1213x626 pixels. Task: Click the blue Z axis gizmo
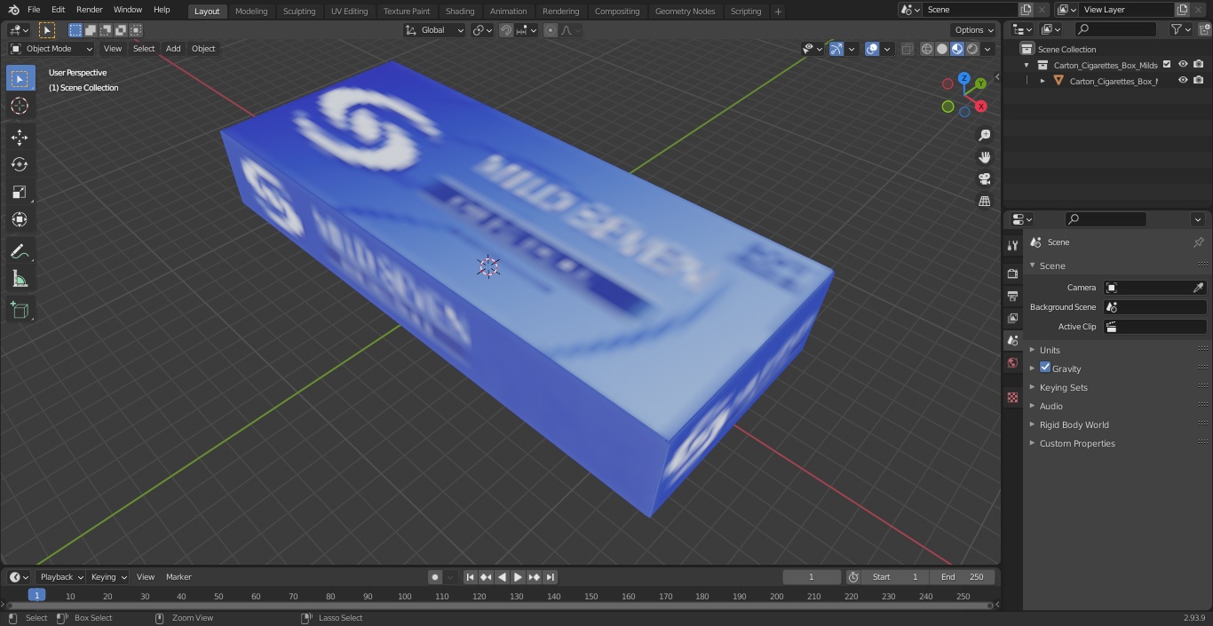(x=964, y=78)
